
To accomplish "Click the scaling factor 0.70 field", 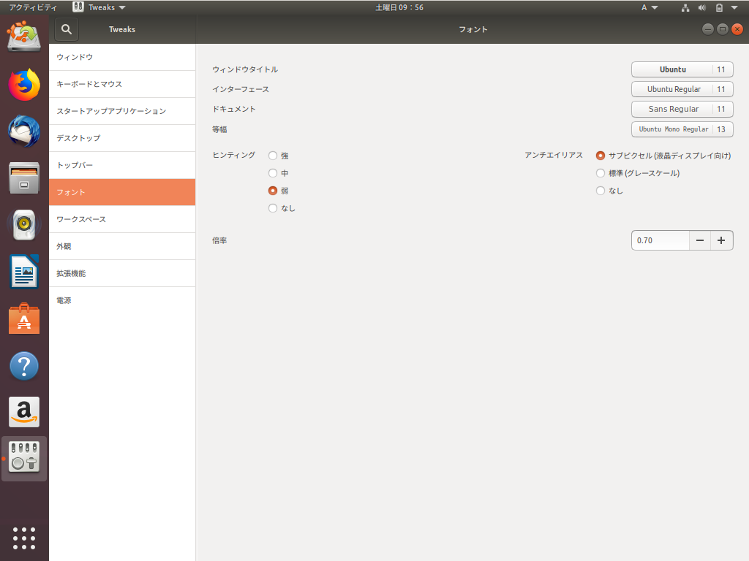I will 660,240.
